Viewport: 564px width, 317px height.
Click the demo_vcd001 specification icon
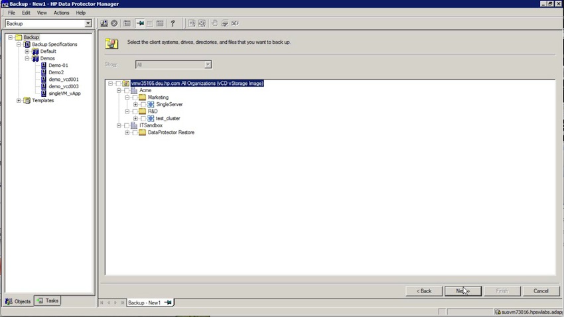[x=44, y=80]
